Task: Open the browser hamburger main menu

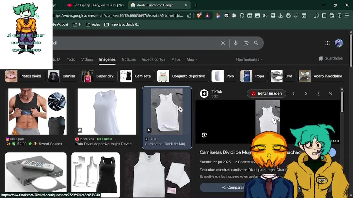Action: coord(347,16)
